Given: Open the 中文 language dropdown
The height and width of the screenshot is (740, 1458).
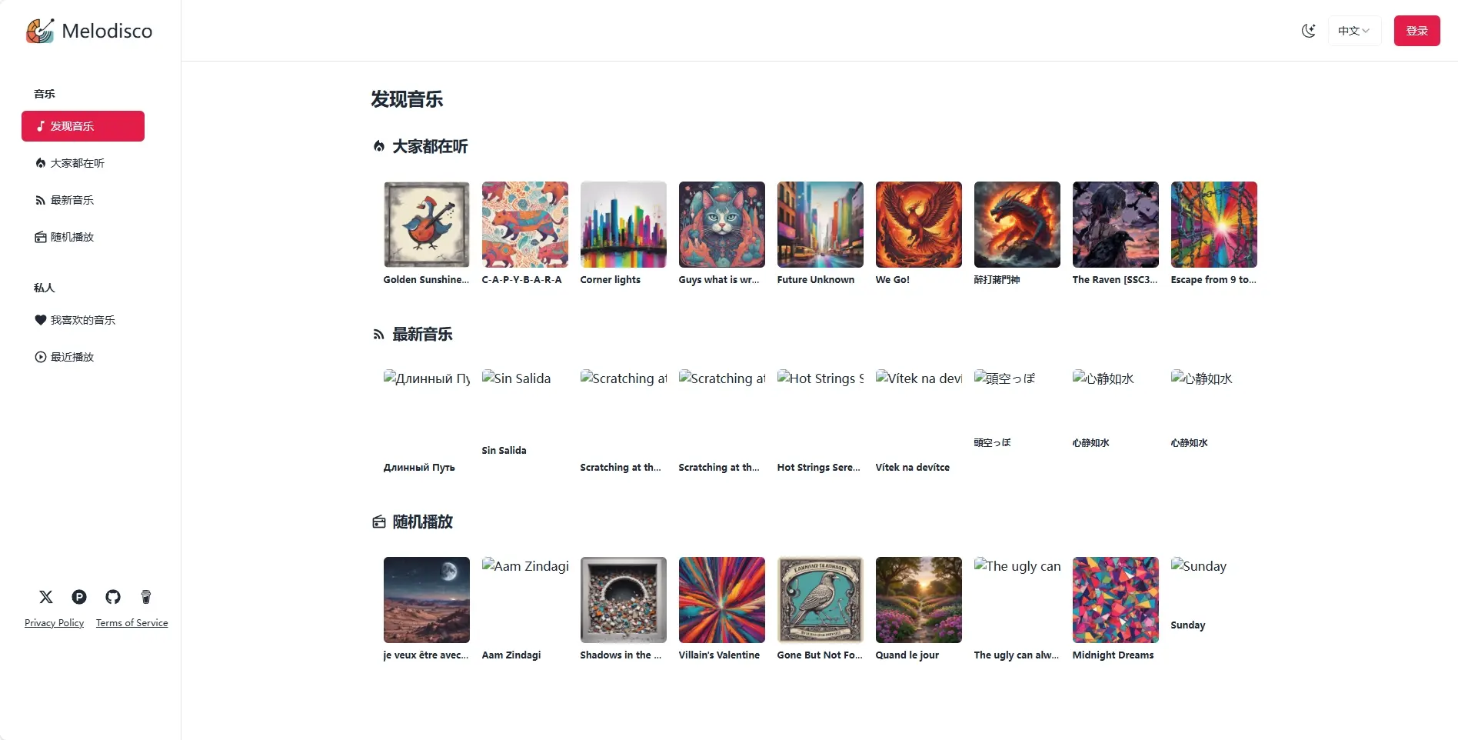Looking at the screenshot, I should pos(1354,31).
